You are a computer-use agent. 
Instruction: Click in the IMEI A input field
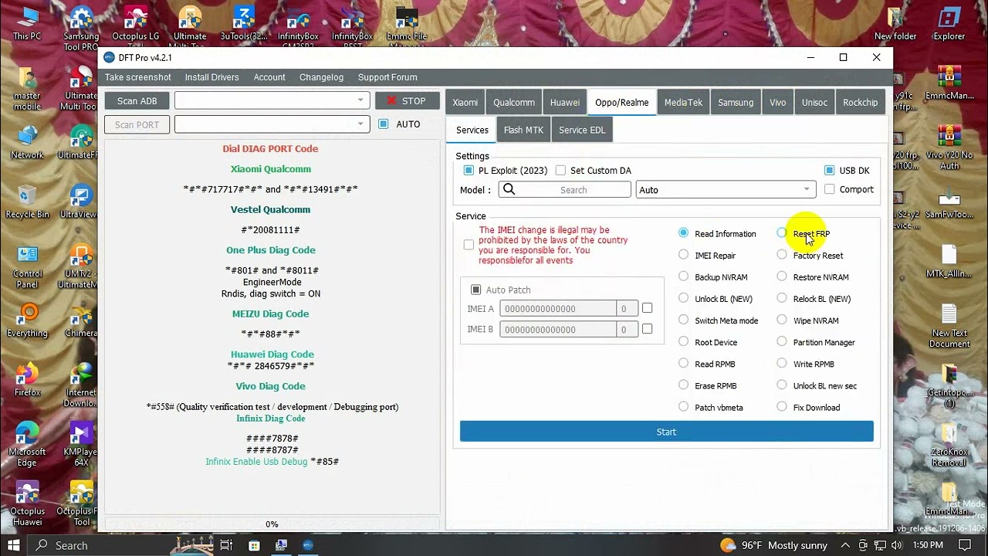tap(557, 309)
